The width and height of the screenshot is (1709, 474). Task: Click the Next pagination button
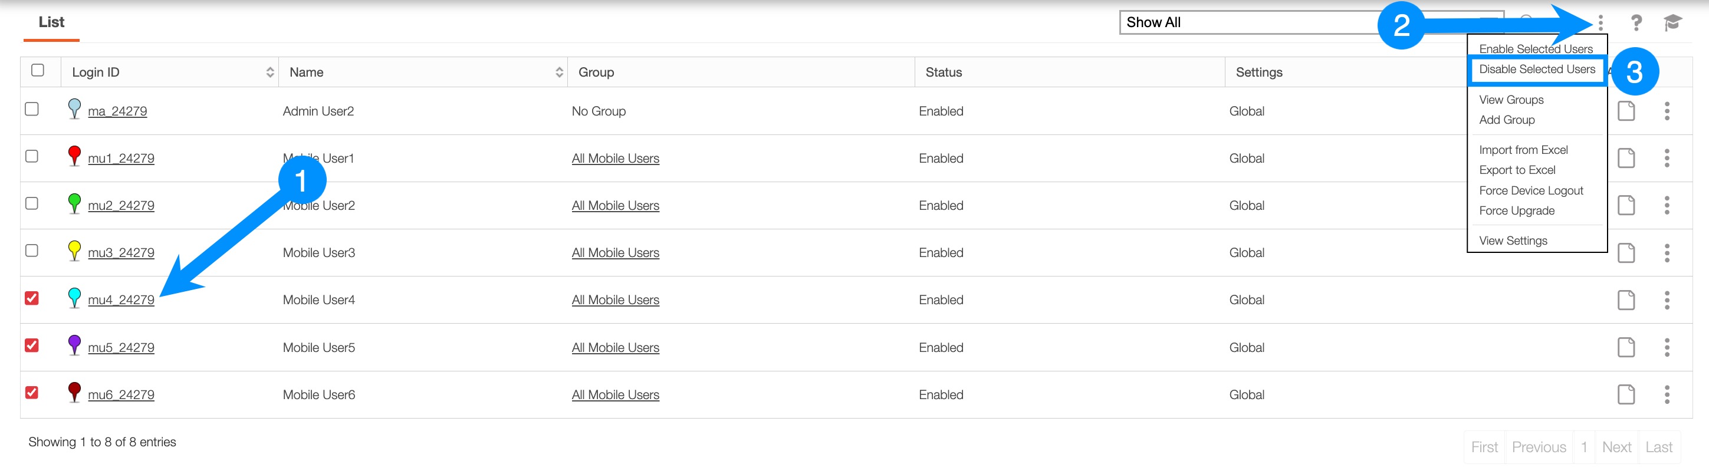(1616, 447)
